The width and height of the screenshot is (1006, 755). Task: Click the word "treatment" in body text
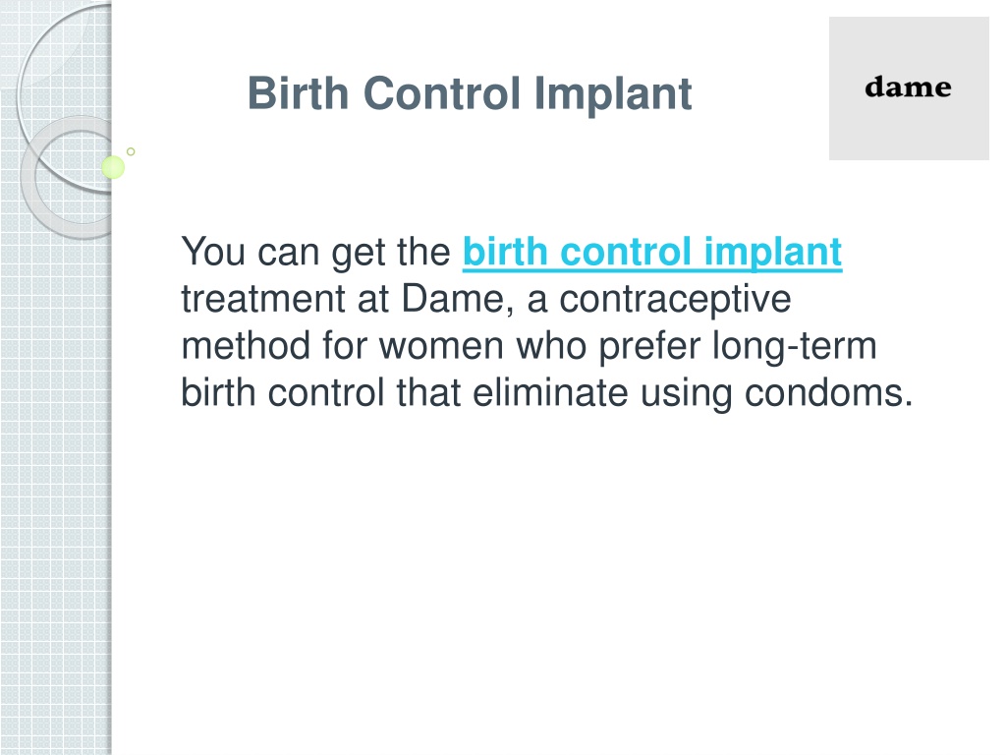263,300
